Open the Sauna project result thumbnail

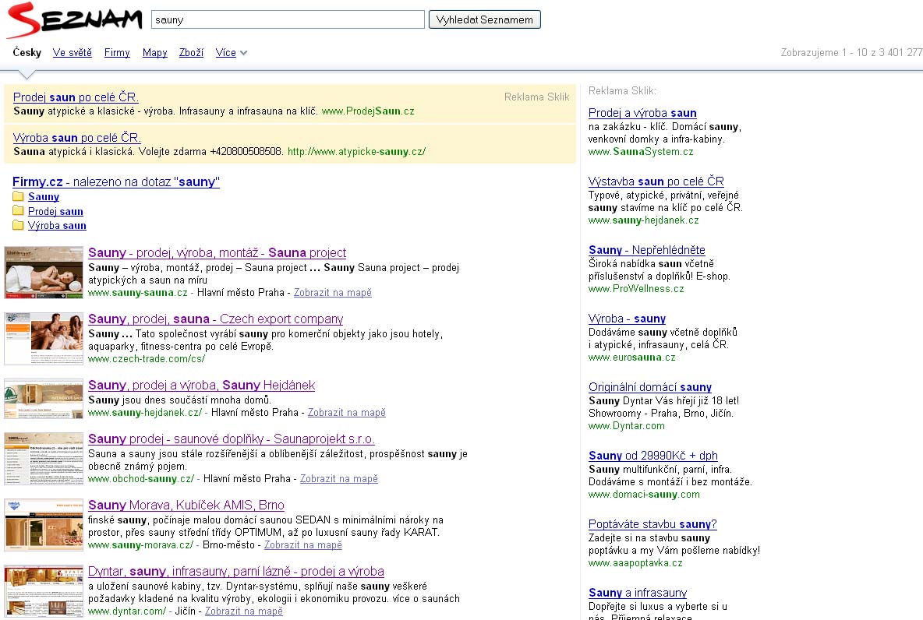tap(44, 273)
